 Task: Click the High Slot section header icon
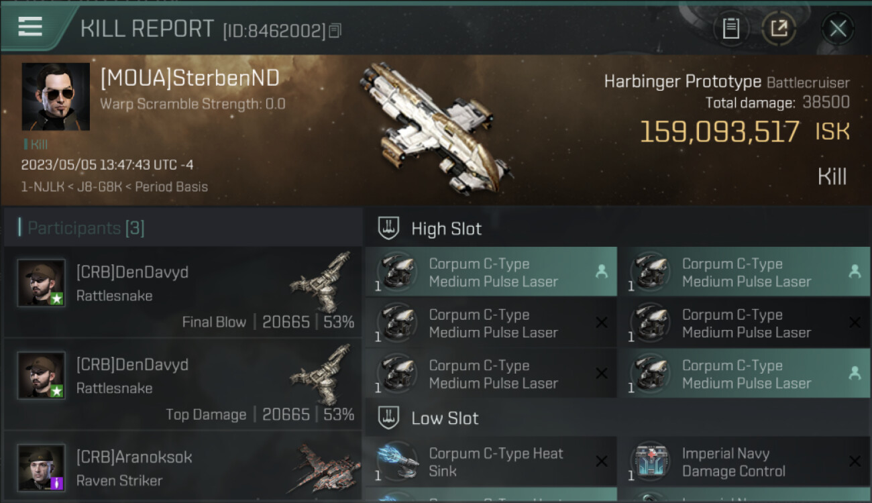(389, 228)
